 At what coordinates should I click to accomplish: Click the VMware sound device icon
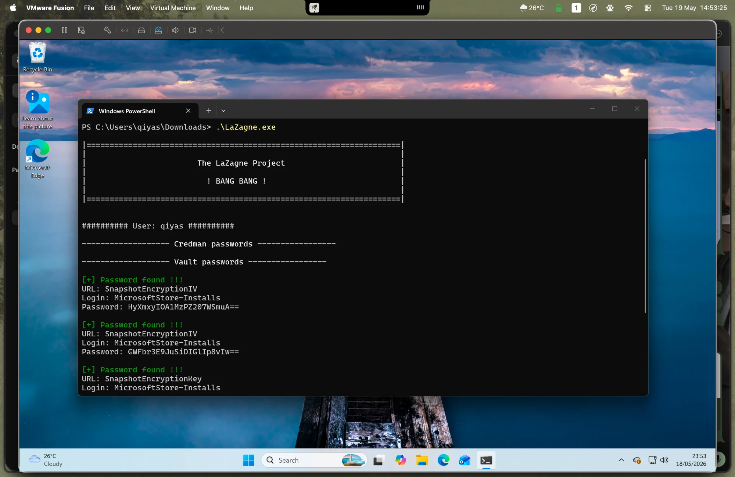(x=175, y=30)
